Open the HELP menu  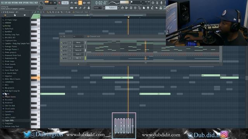coord(36,3)
